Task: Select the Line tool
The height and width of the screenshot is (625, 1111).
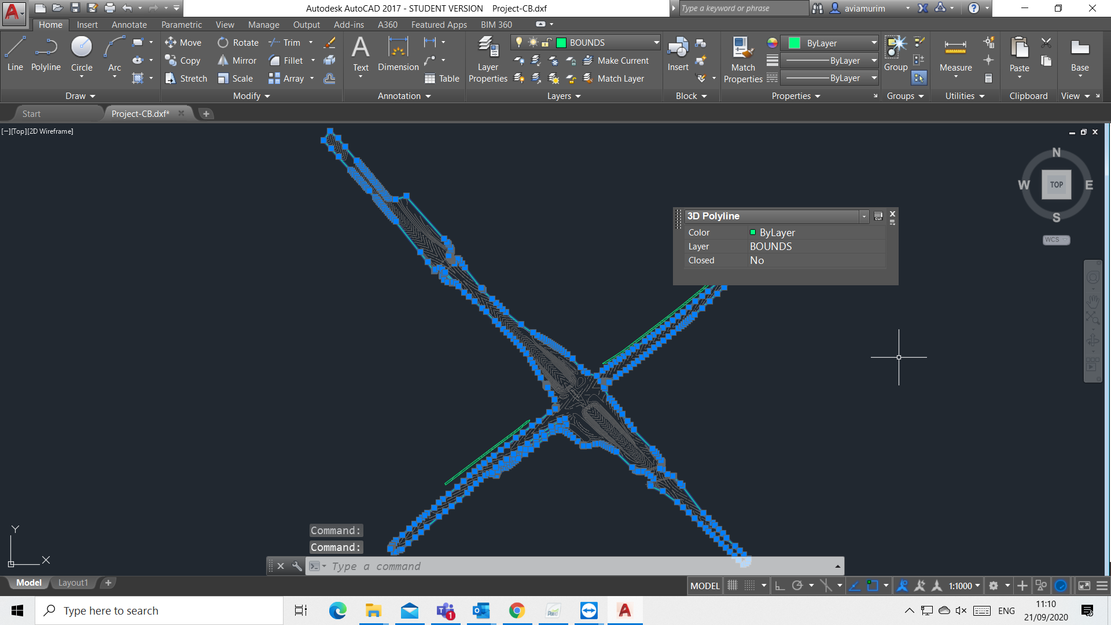Action: [x=15, y=53]
